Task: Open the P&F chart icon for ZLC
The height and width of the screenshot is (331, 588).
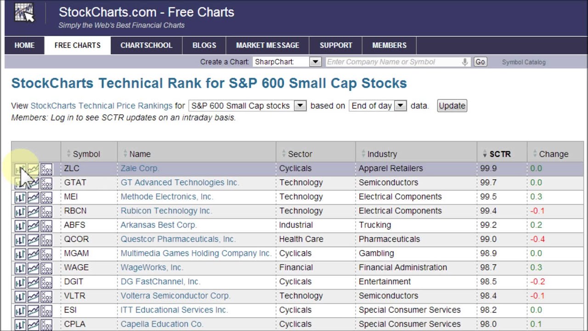Action: [46, 170]
